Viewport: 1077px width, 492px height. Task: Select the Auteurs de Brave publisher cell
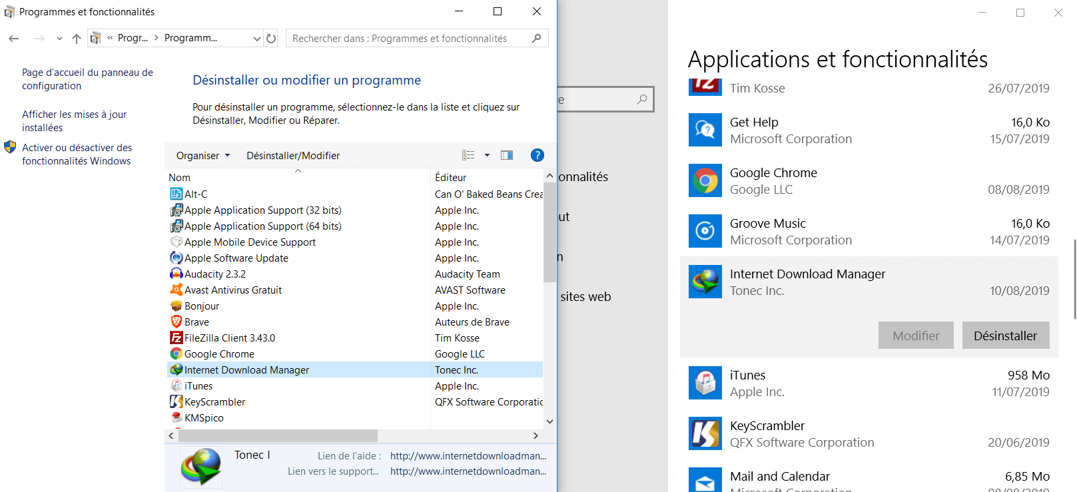tap(472, 322)
